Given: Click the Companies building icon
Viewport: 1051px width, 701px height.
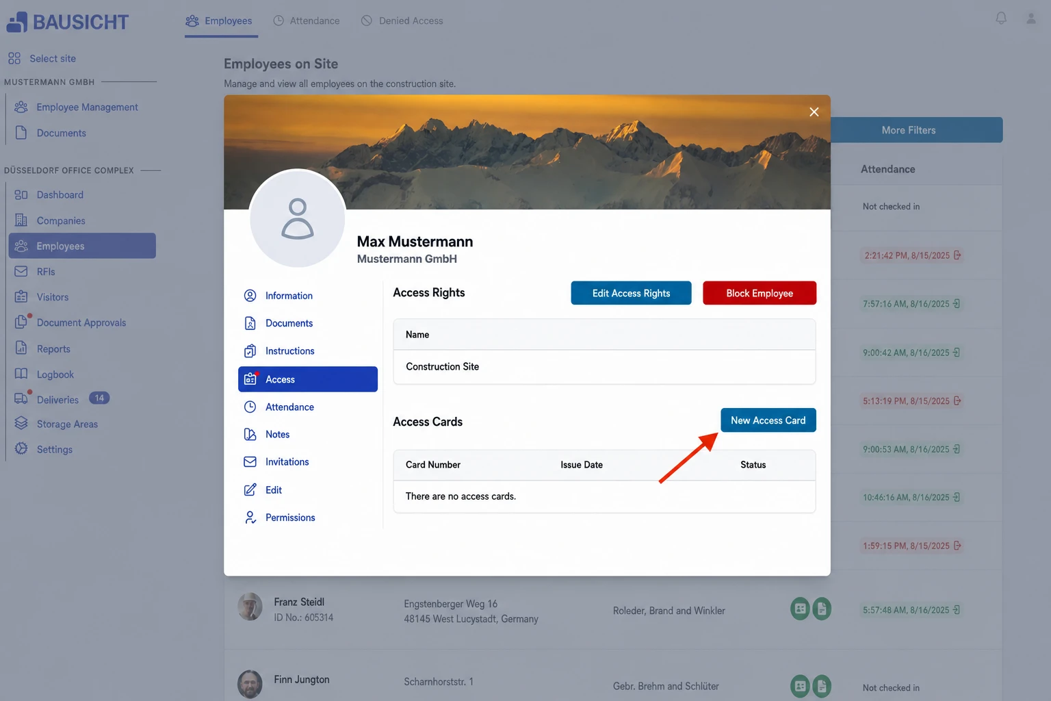Looking at the screenshot, I should (21, 220).
